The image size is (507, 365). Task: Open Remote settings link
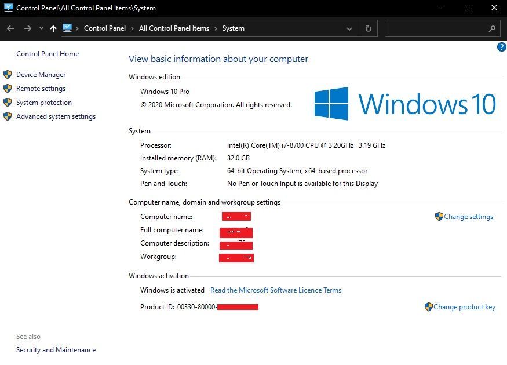(x=41, y=89)
